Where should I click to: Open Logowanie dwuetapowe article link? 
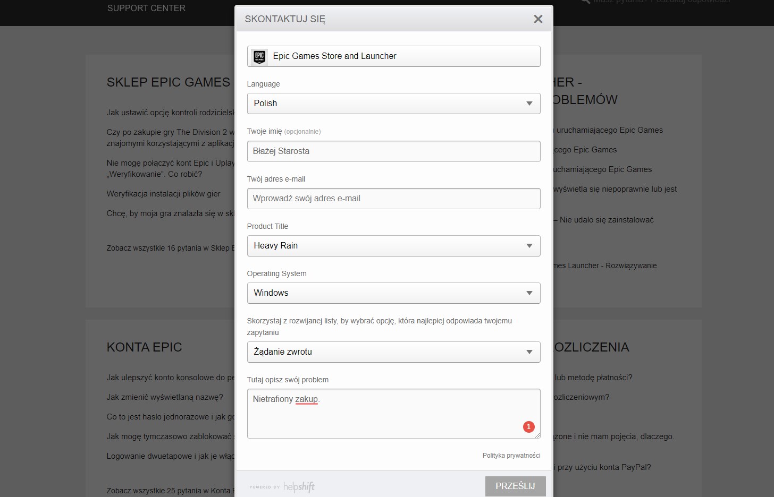pos(170,456)
